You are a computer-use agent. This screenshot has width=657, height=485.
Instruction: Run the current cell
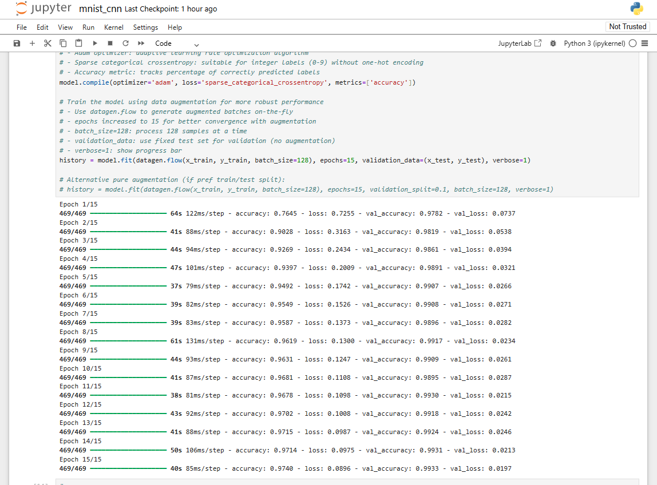[x=95, y=43]
